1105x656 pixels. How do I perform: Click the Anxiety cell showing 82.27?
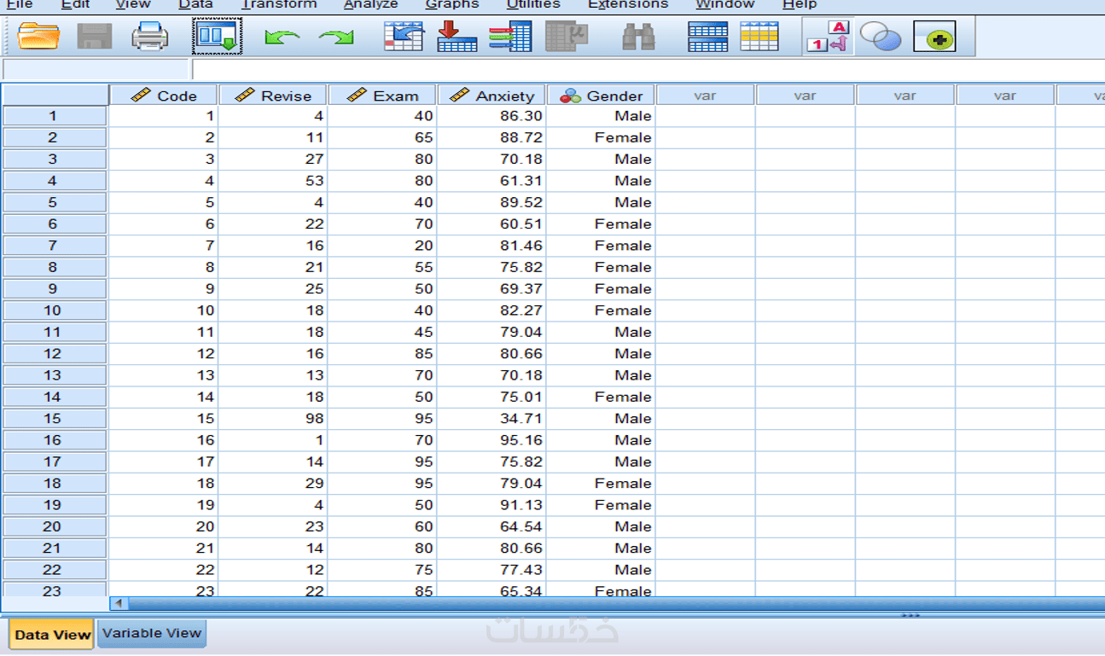tap(491, 311)
